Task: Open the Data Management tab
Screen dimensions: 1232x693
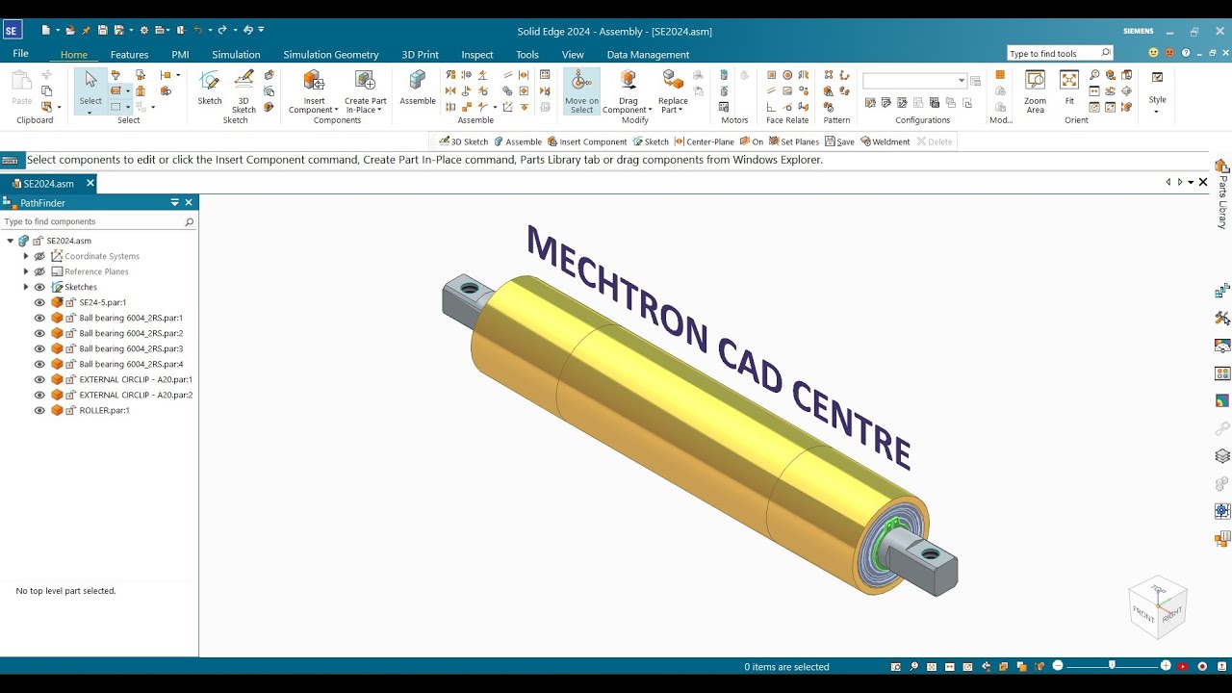Action: [x=648, y=55]
